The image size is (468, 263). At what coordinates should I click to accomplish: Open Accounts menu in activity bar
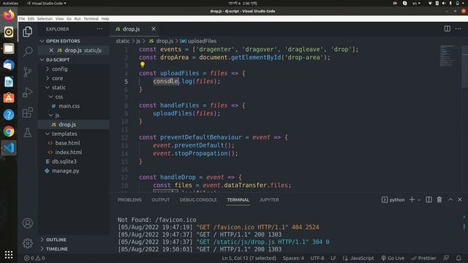pyautogui.click(x=28, y=223)
